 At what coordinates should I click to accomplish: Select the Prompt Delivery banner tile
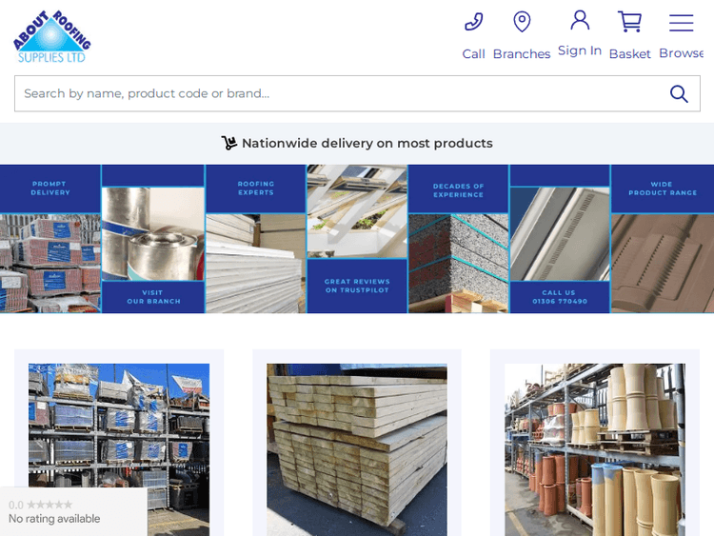(50, 189)
